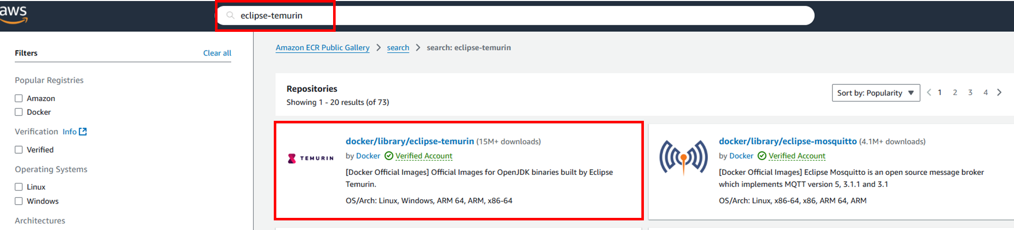Click the Architectures heading
The width and height of the screenshot is (1014, 230).
pyautogui.click(x=40, y=221)
